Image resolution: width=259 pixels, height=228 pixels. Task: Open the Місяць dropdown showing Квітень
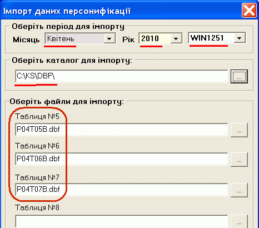tap(80, 38)
